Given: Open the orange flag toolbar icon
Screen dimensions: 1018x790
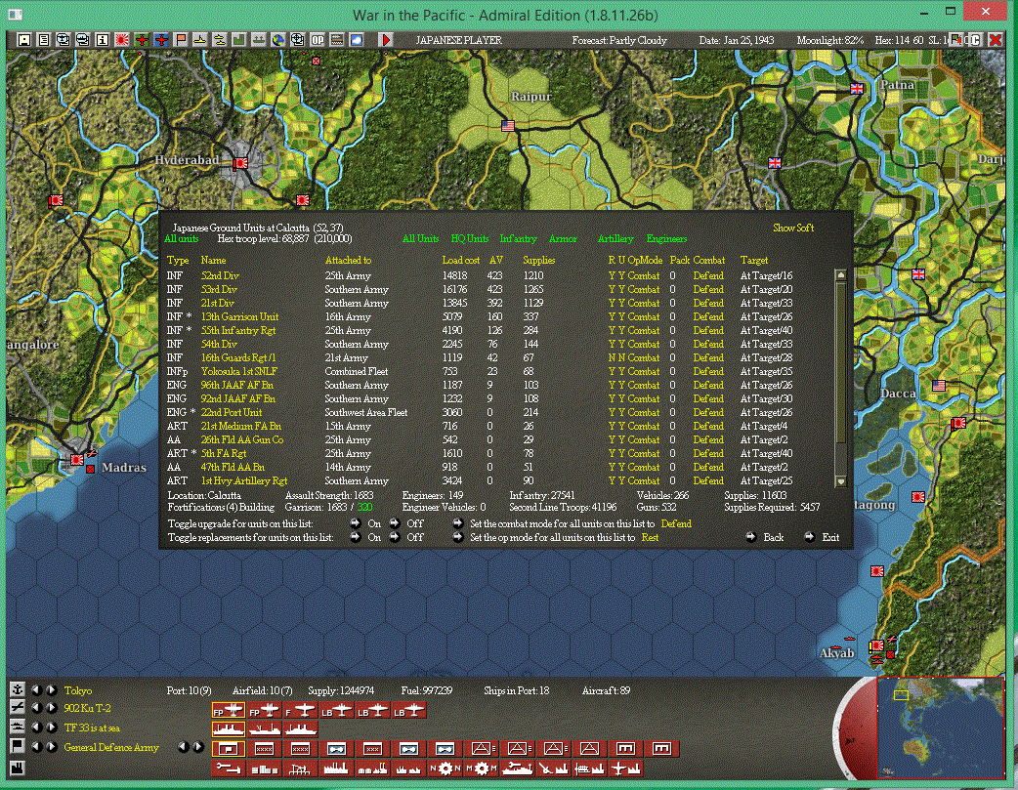Looking at the screenshot, I should coord(181,40).
